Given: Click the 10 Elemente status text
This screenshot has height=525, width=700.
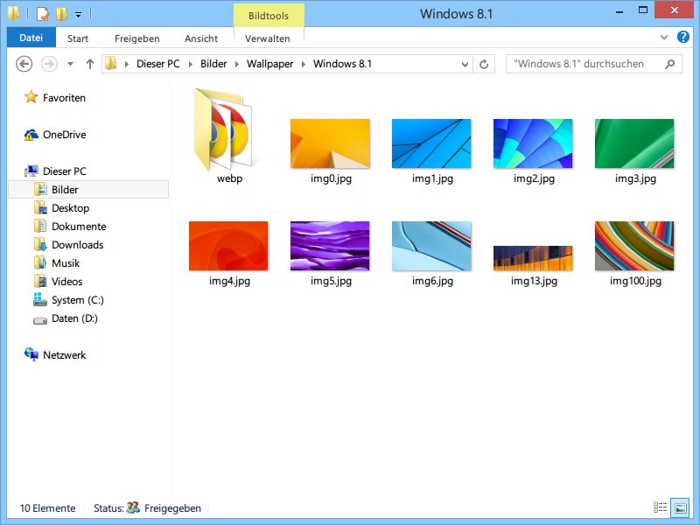Looking at the screenshot, I should tap(48, 508).
